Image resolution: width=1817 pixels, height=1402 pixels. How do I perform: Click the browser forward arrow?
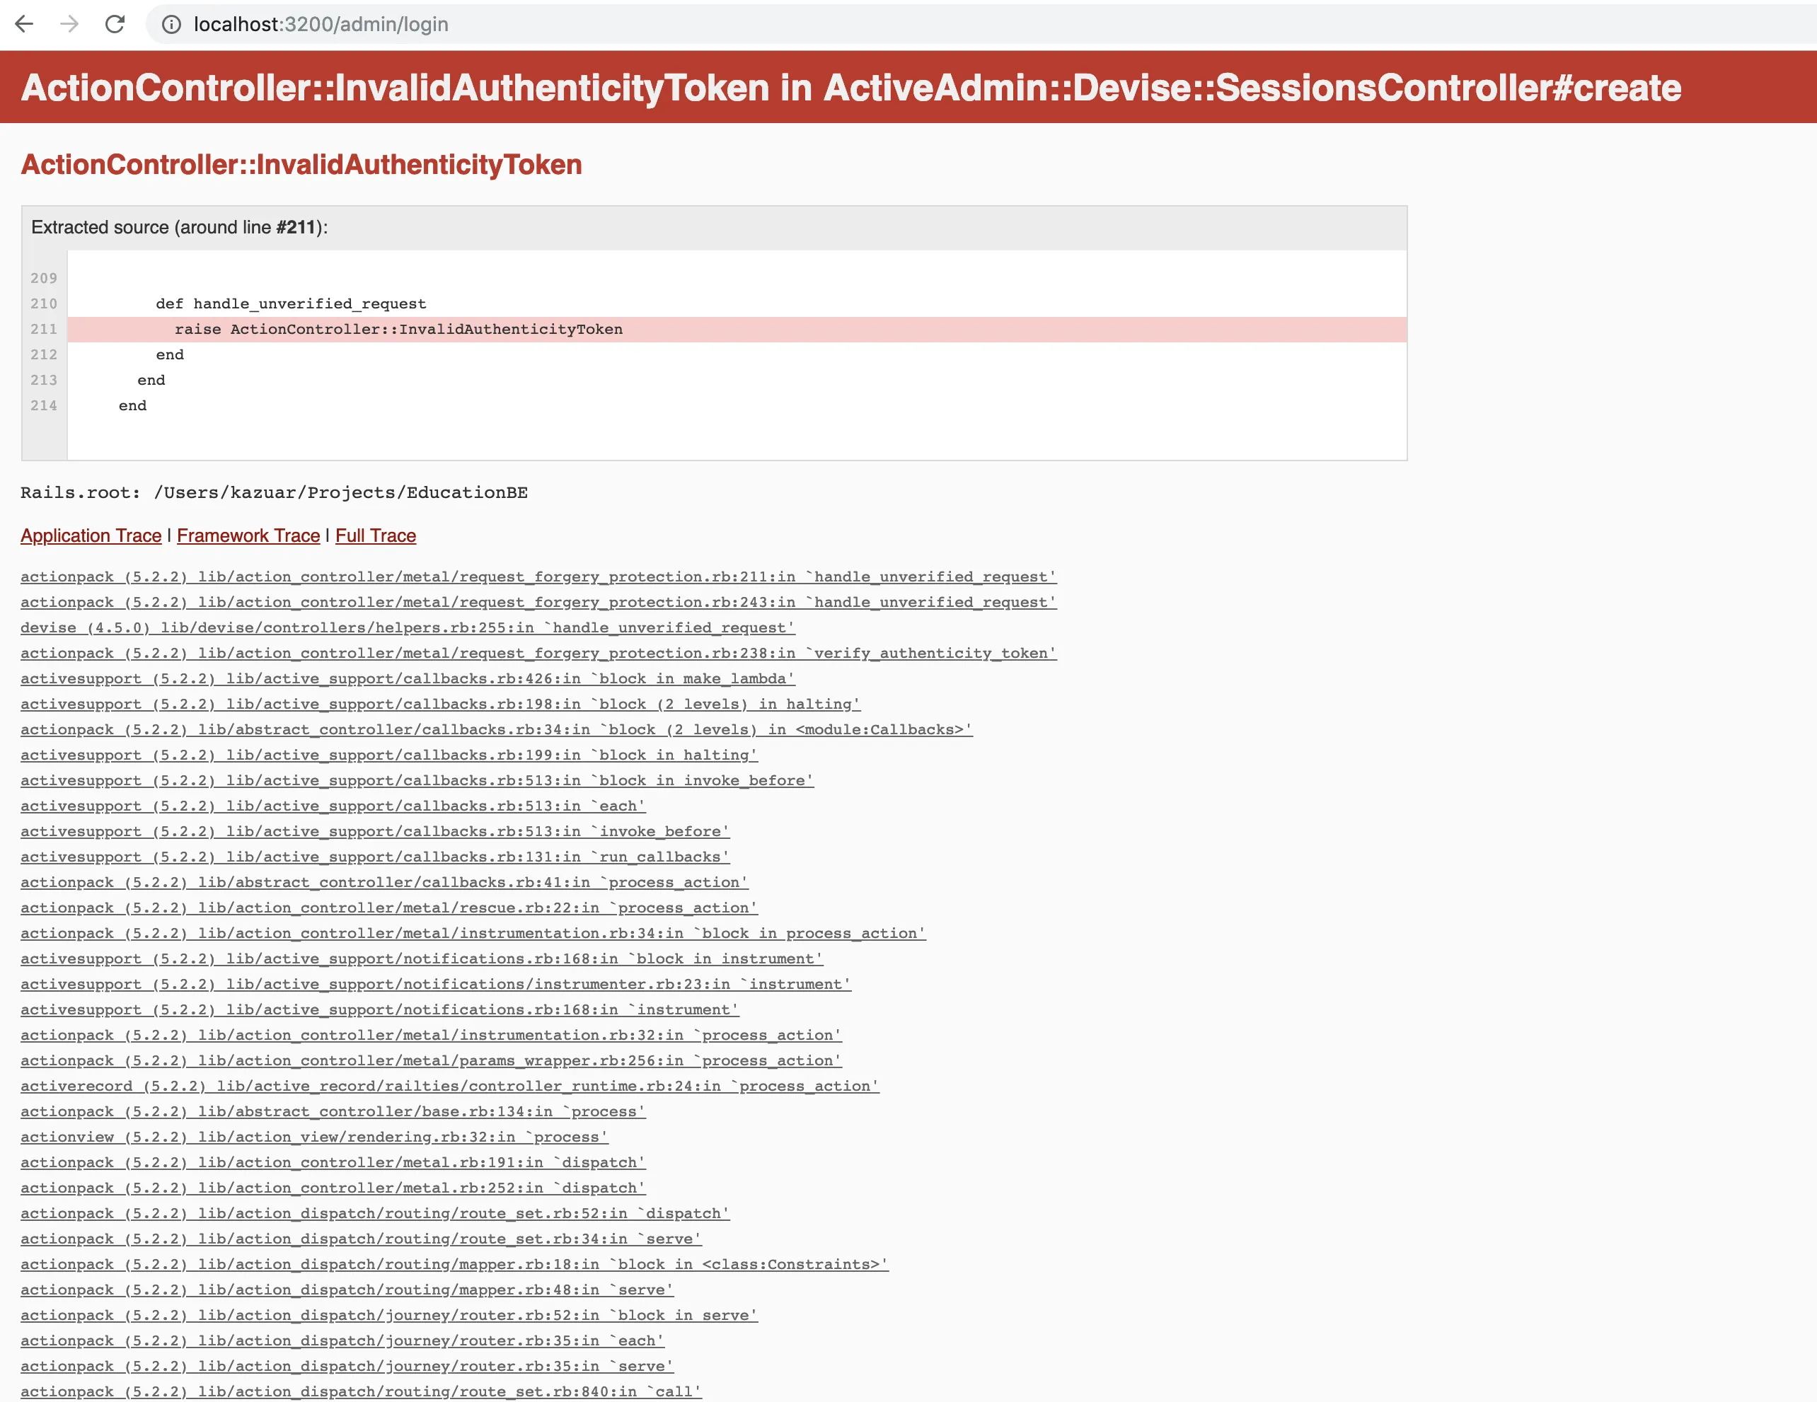[70, 24]
